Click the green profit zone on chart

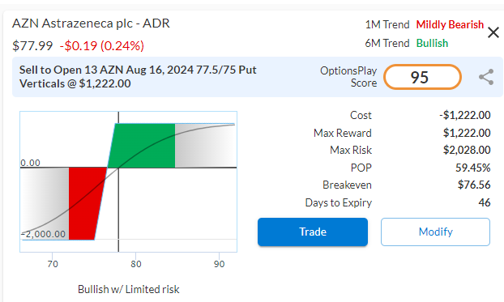click(143, 145)
